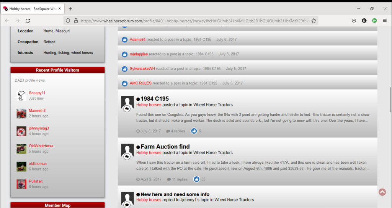Click the reload page icon

[28, 21]
